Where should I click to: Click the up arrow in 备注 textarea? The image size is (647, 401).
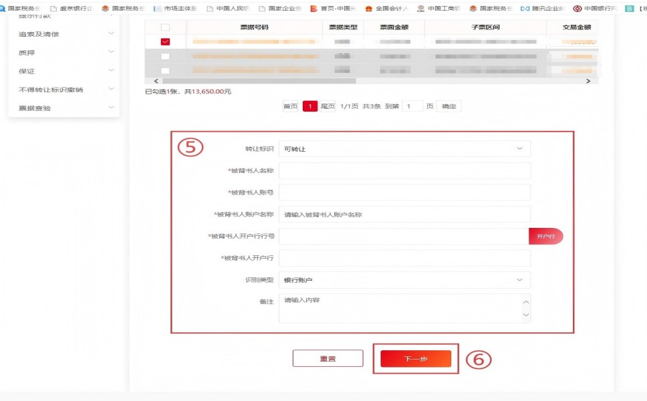pyautogui.click(x=526, y=301)
